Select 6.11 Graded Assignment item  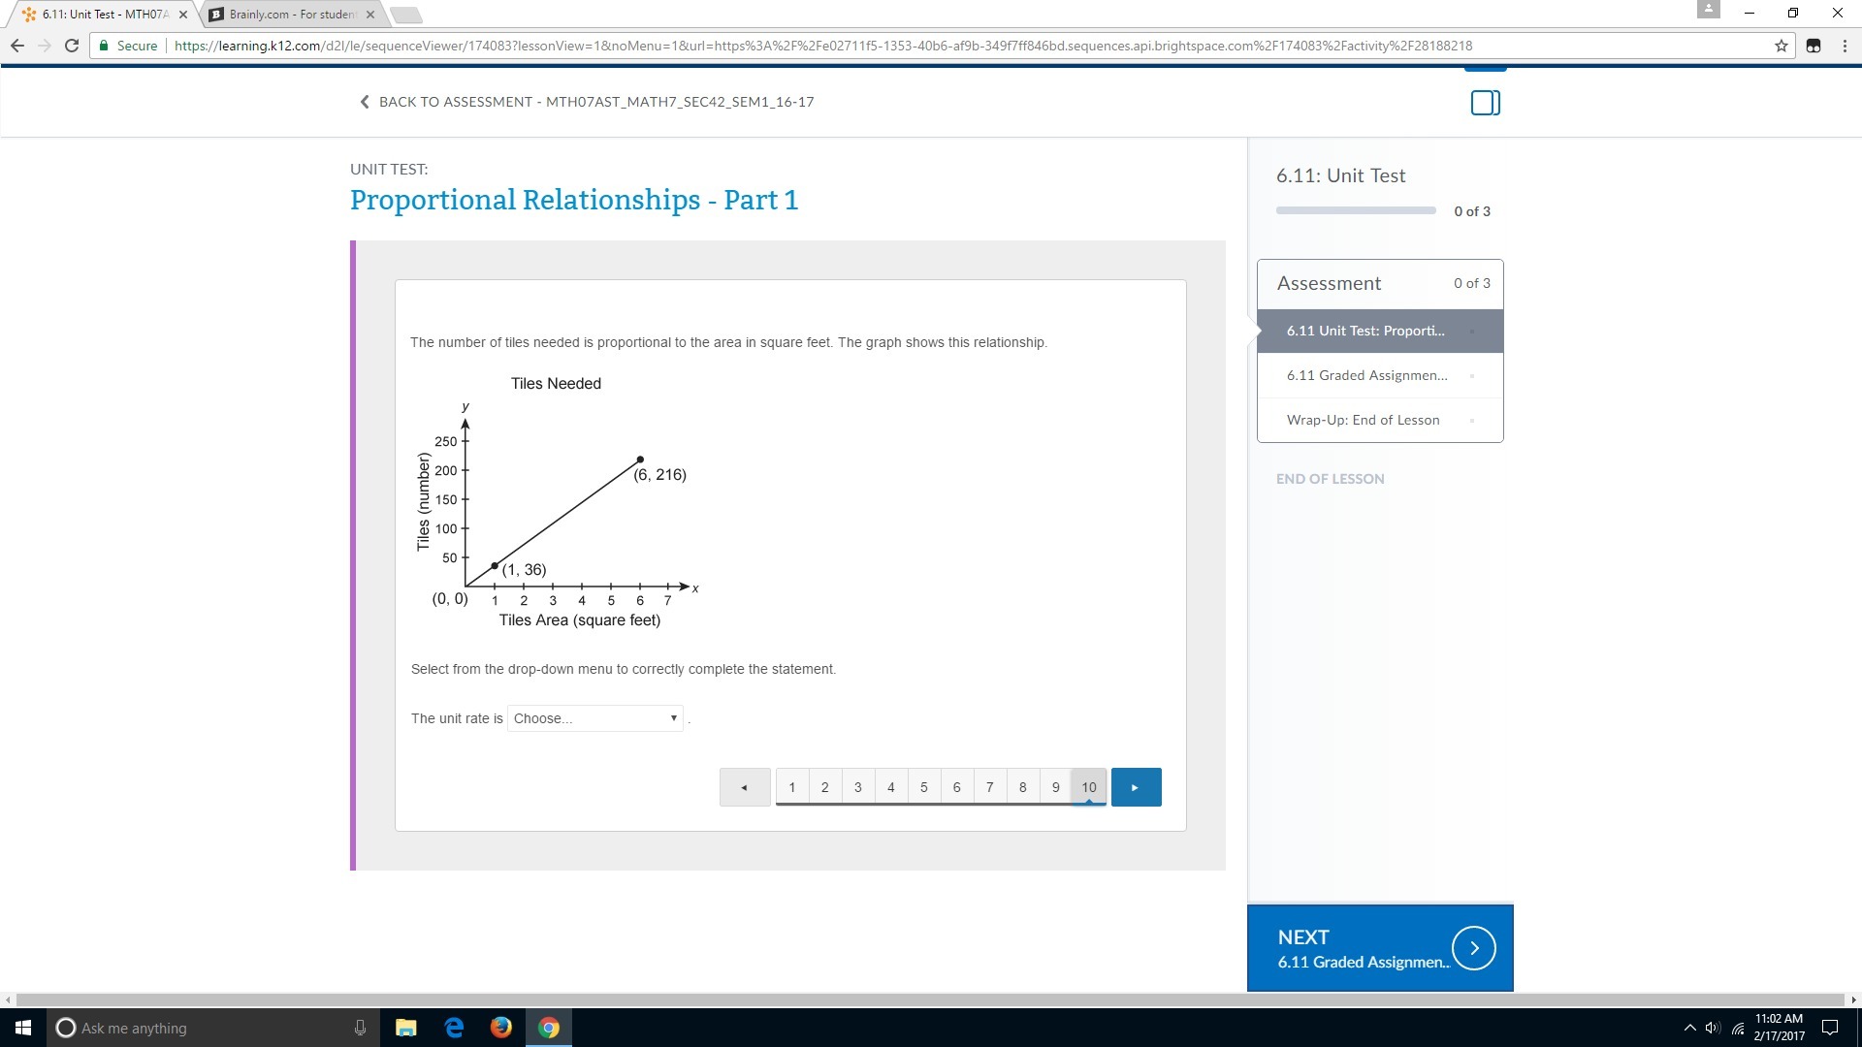click(1366, 375)
